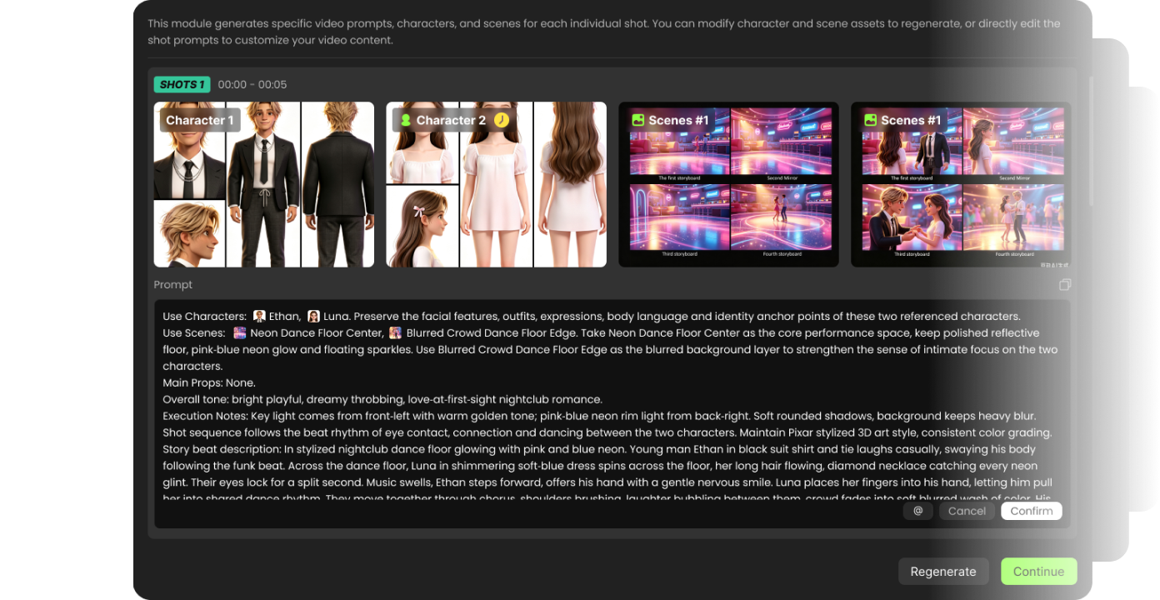Click the green picture icon on the third card

click(x=638, y=120)
